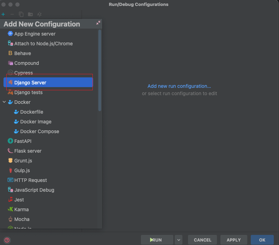Click the Compound folder icon

click(10, 63)
